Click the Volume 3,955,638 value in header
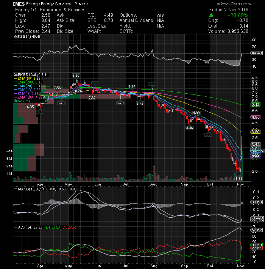The height and width of the screenshot is (269, 265). (x=238, y=31)
